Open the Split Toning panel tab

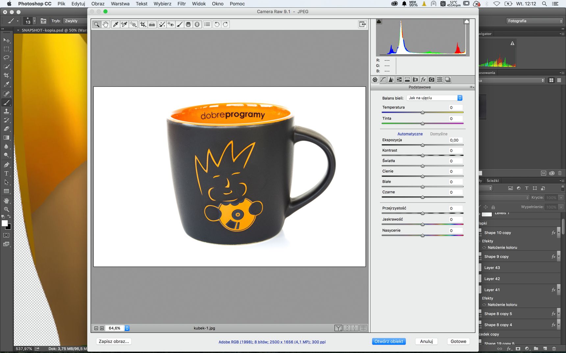click(407, 79)
